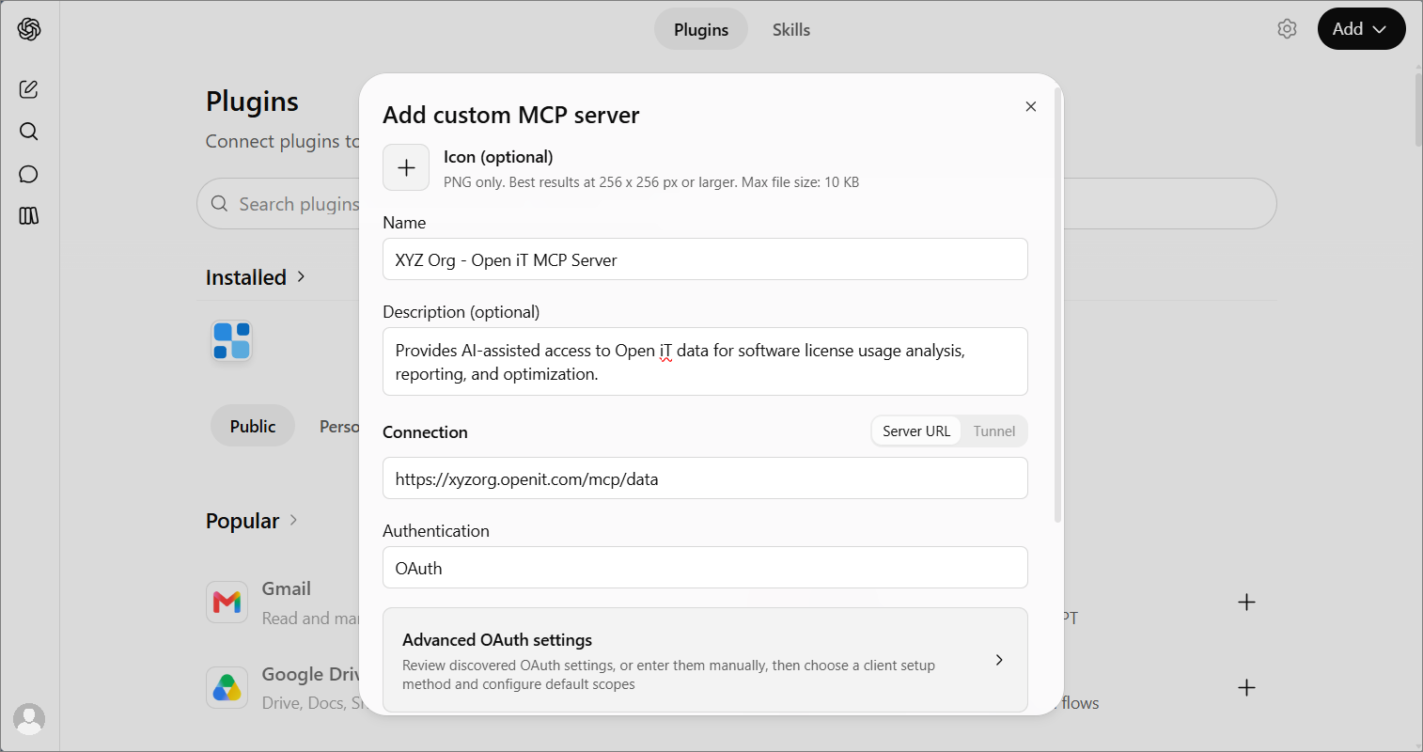The width and height of the screenshot is (1423, 752).
Task: Click the Icon (optional) label
Action: (498, 157)
